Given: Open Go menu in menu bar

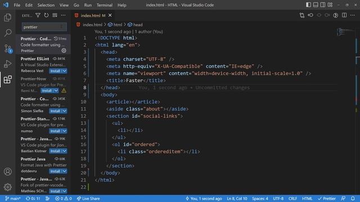Looking at the screenshot, I should pyautogui.click(x=76, y=5).
